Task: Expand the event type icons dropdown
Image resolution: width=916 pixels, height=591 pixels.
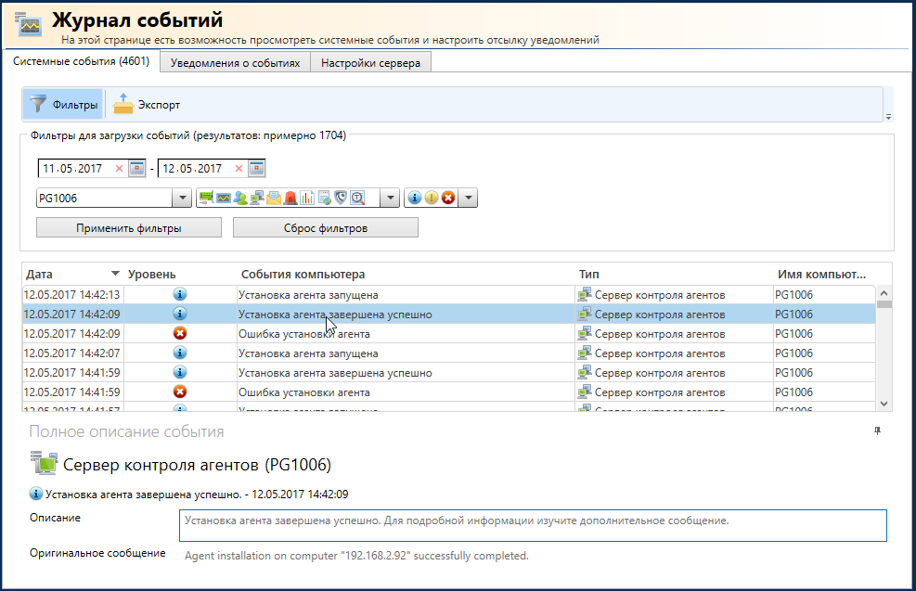Action: 391,198
